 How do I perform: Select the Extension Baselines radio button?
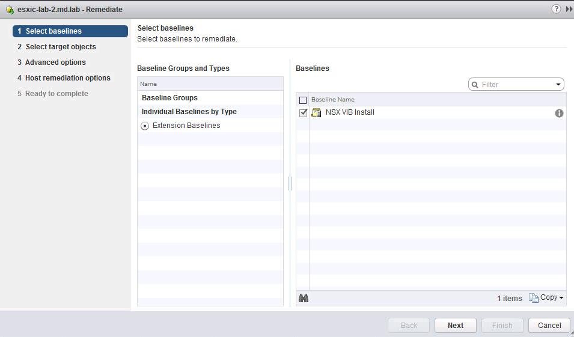pos(145,126)
